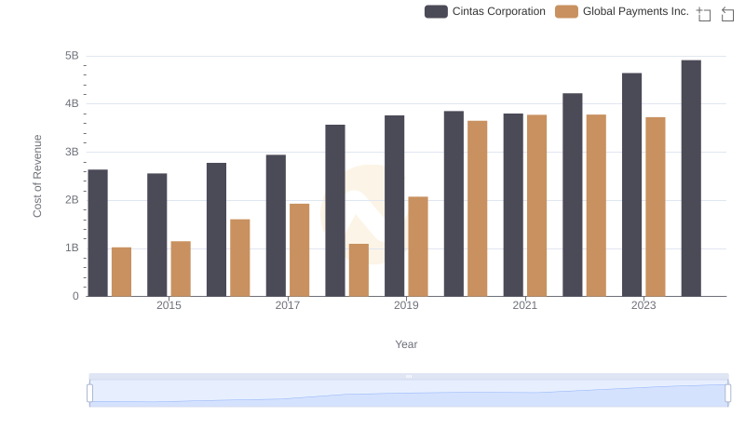Select the Global Payments bar for 2023
The height and width of the screenshot is (429, 745).
(656, 207)
